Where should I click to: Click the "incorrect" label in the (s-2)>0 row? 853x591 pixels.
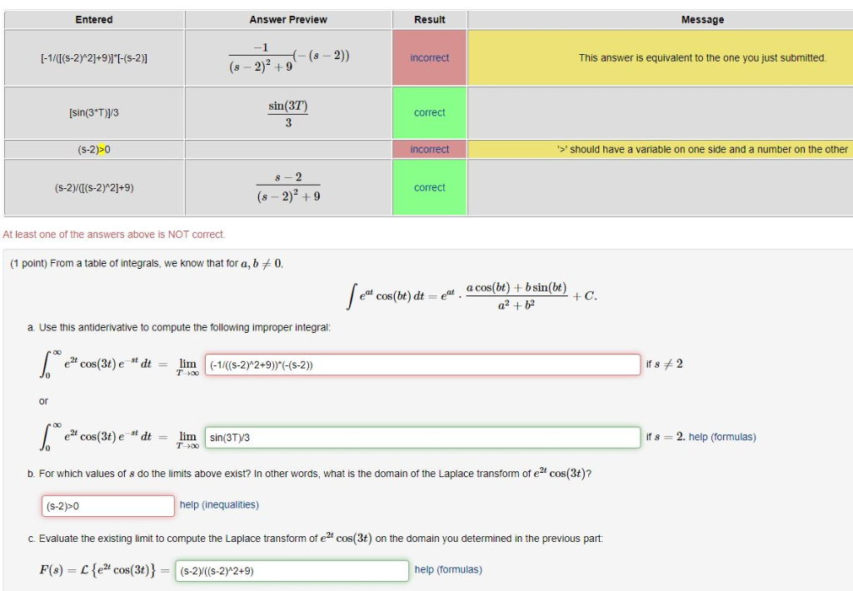coord(430,148)
